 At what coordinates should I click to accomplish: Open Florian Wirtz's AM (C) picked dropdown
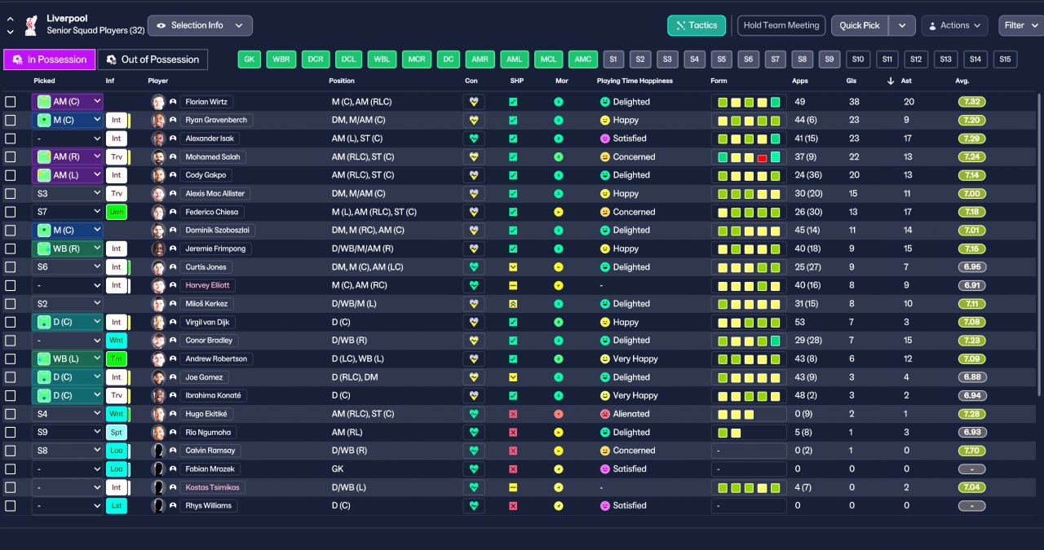(68, 102)
